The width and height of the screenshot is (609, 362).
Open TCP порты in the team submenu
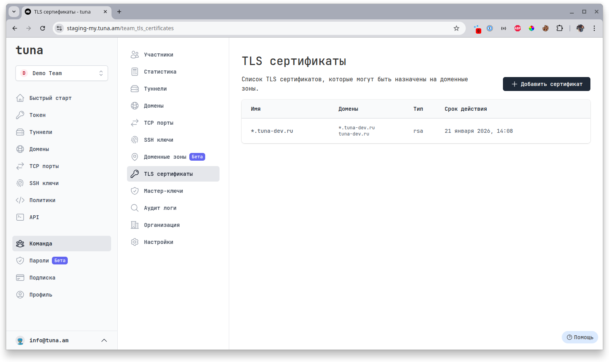click(x=173, y=123)
